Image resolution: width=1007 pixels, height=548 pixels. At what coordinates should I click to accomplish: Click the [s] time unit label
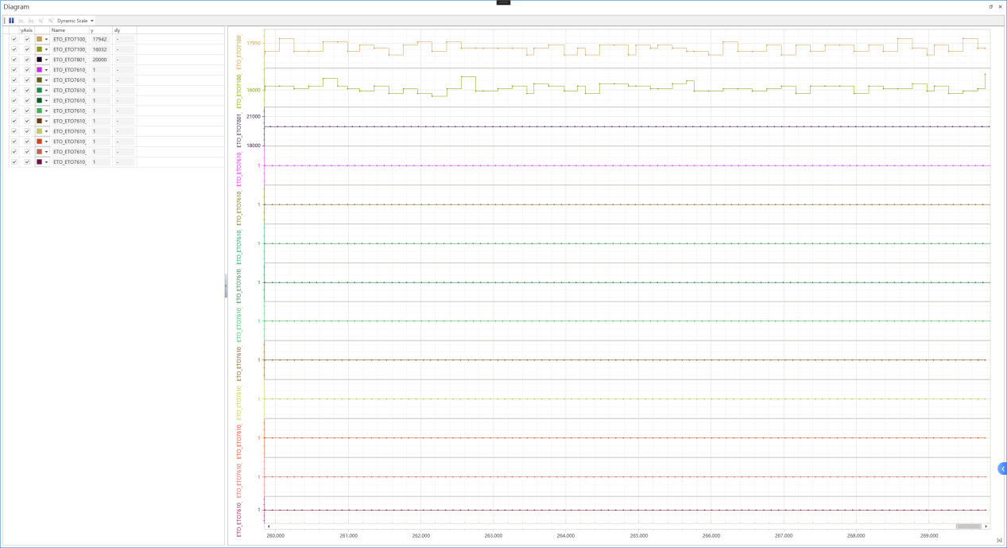(999, 540)
